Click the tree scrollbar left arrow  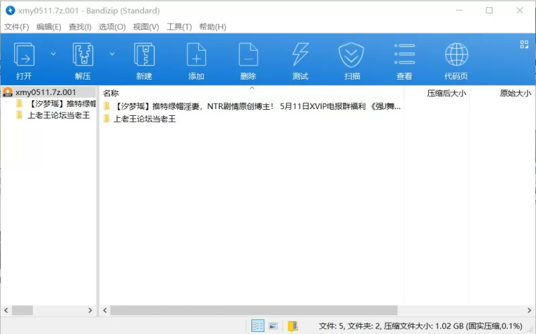coord(6,310)
